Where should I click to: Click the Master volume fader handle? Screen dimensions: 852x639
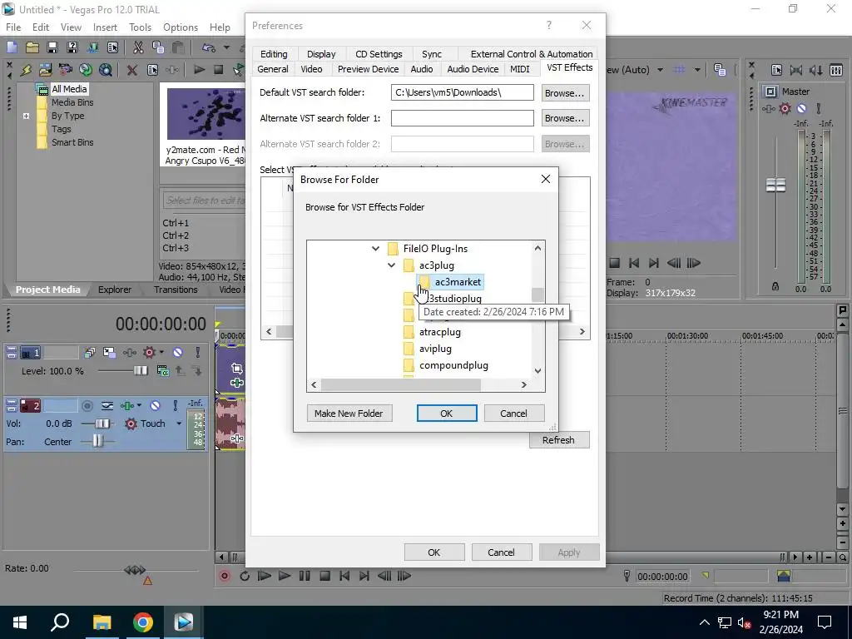(775, 186)
